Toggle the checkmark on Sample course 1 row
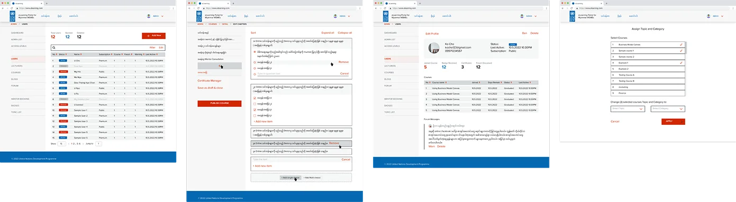This screenshot has width=736, height=202. point(681,51)
